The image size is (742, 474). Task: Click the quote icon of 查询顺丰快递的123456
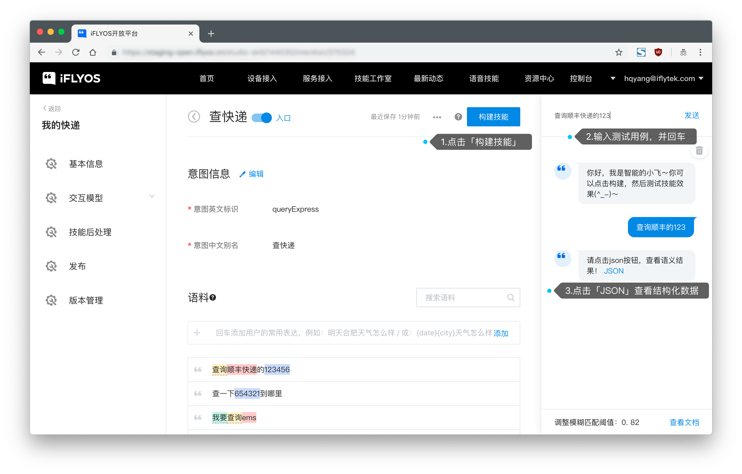198,369
